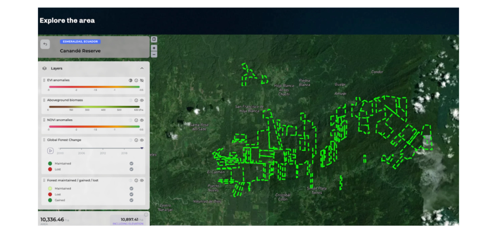Uncheck Gained under Forest maintained / gained / lost
The image size is (497, 241).
point(131,200)
